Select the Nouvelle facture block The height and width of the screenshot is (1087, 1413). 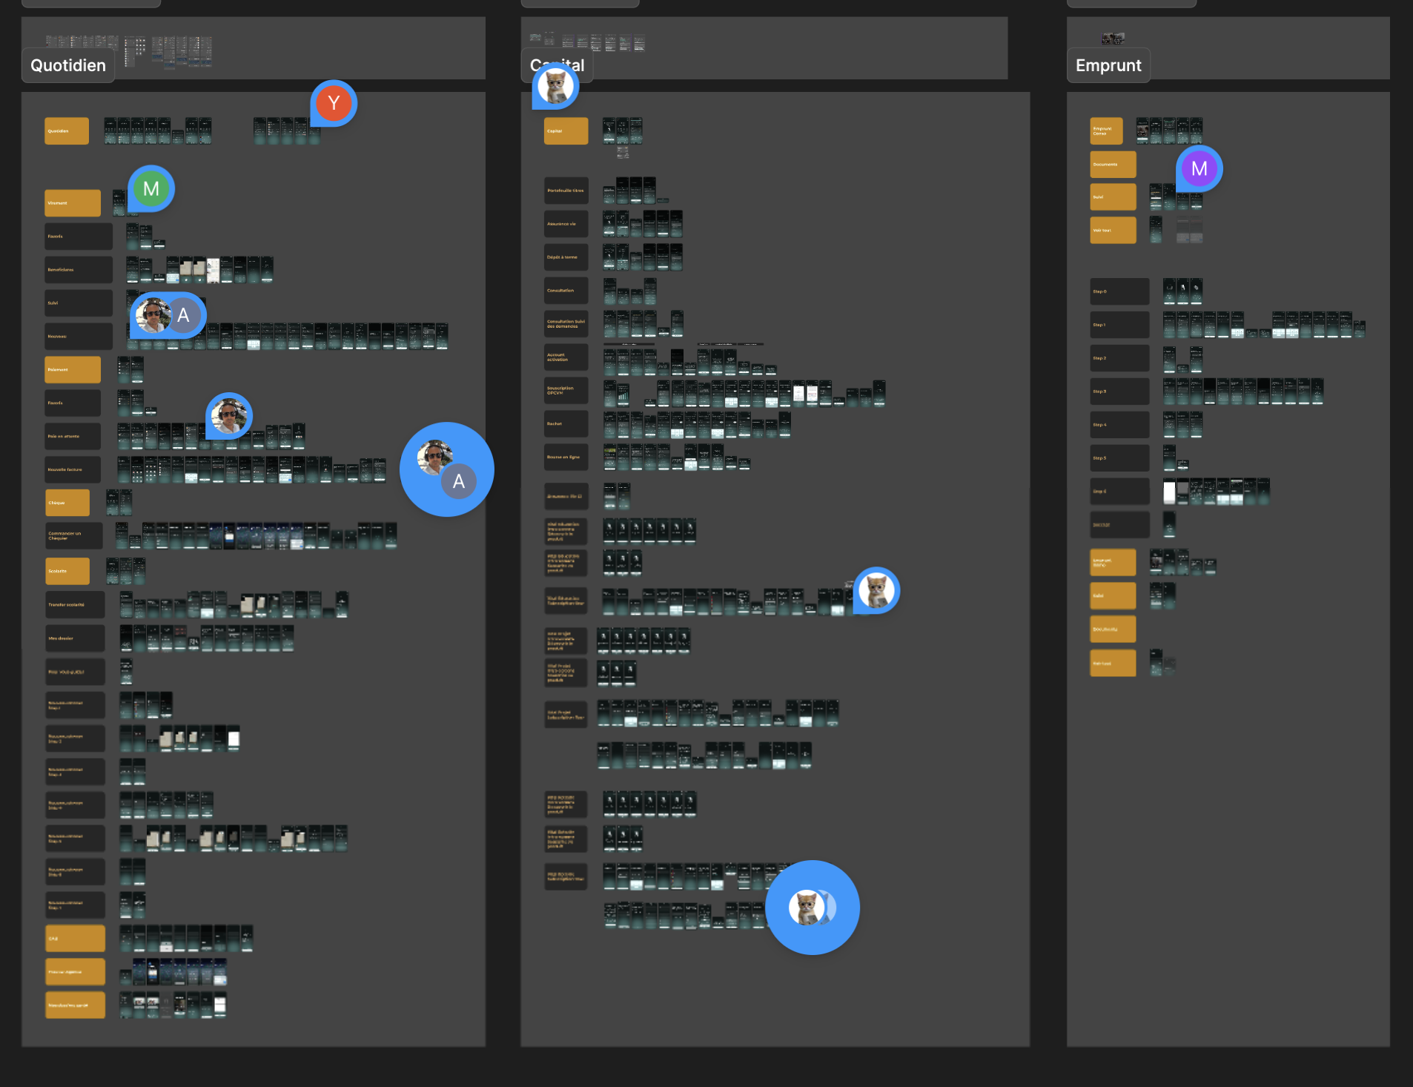[x=73, y=470]
